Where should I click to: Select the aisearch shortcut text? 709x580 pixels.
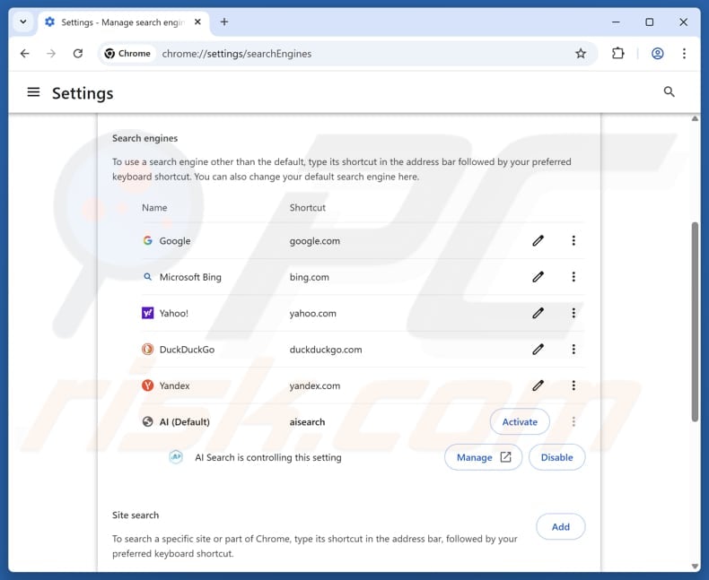click(x=307, y=422)
